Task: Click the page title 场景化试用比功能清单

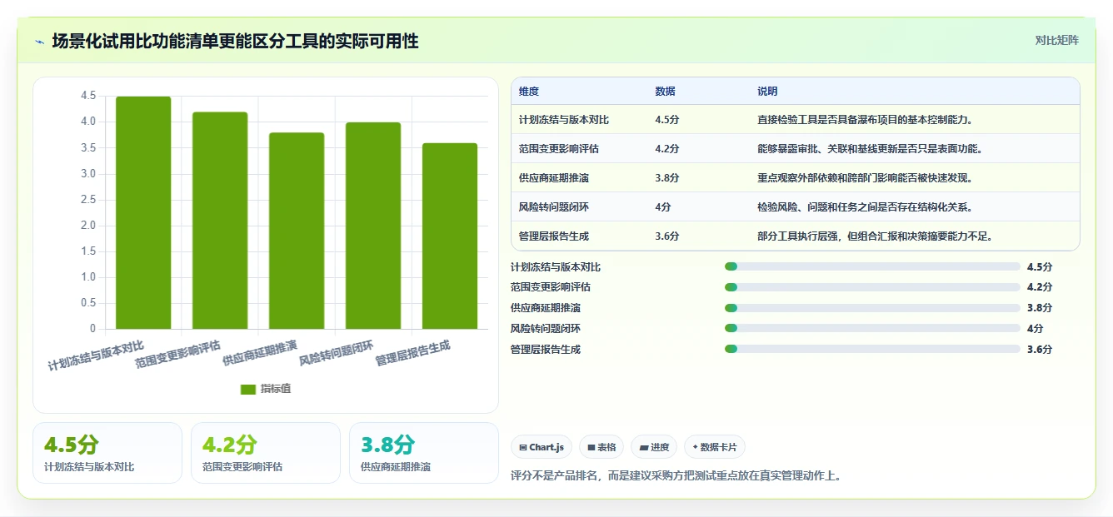Action: point(235,41)
